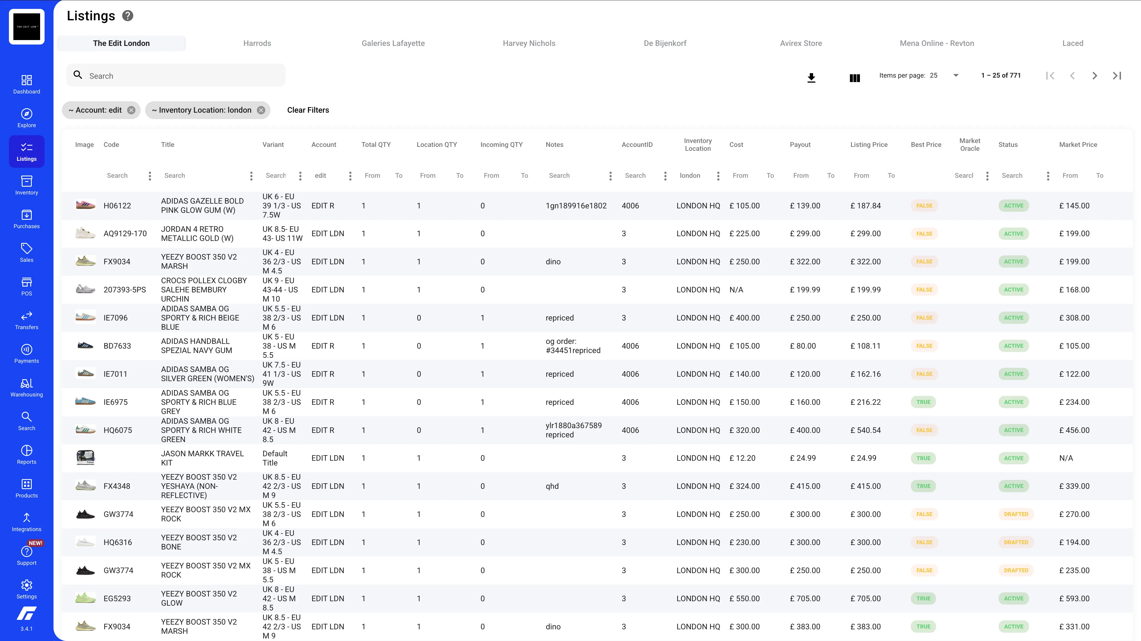Click the H06122 Adidas Gazelle thumbnail

pyautogui.click(x=85, y=205)
